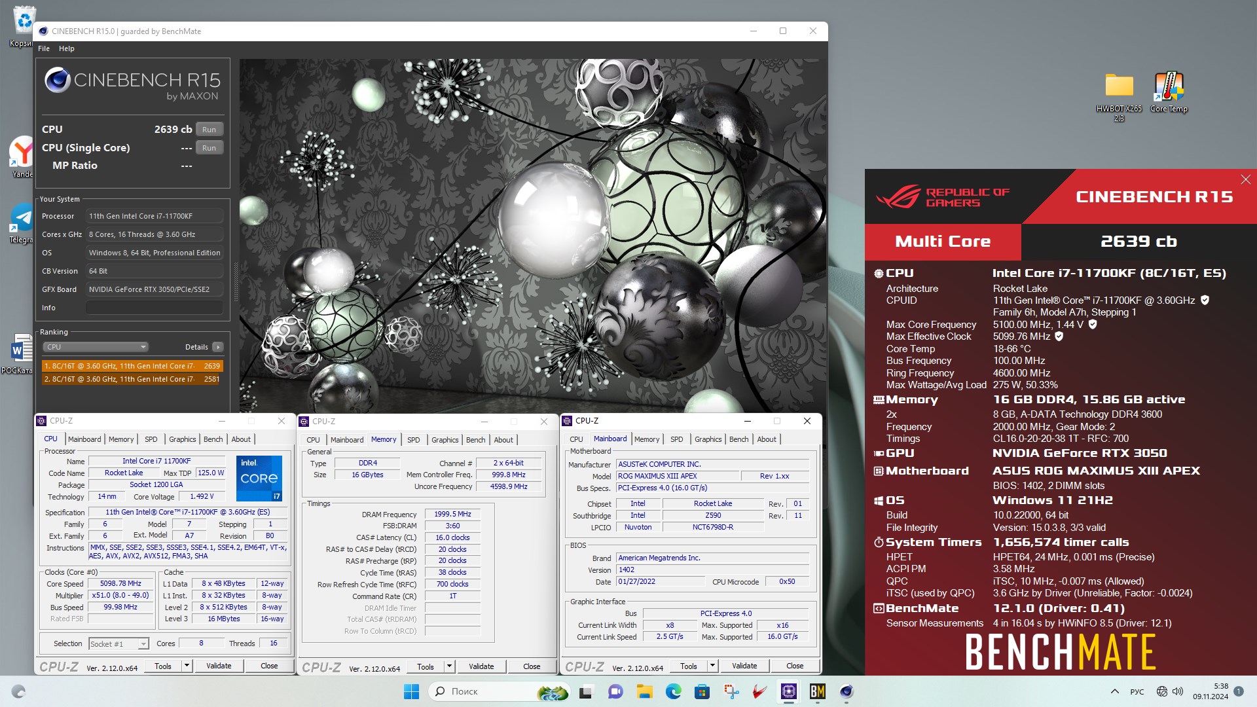1257x707 pixels.
Task: Open Bench tab in left CPU-Z window
Action: click(x=213, y=439)
